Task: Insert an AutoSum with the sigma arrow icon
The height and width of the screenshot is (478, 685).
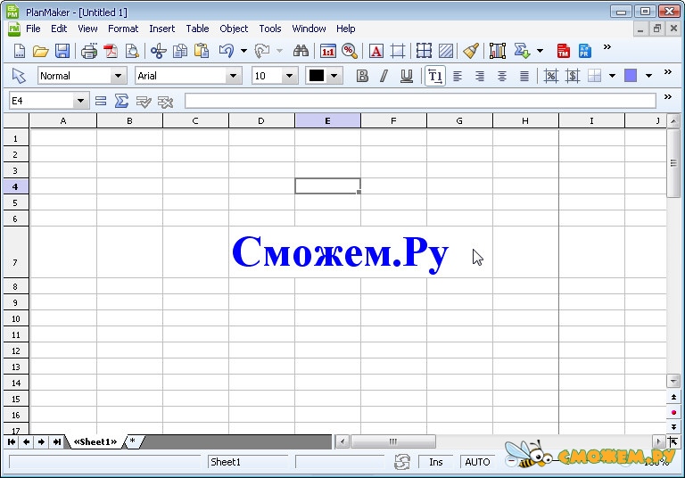Action: click(x=522, y=51)
